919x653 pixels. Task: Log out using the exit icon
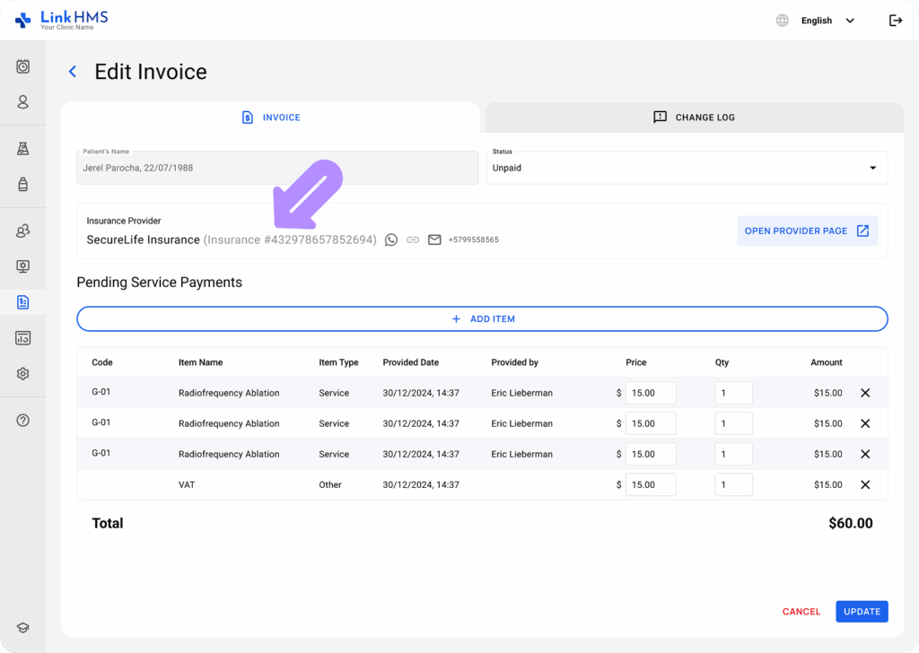point(895,20)
